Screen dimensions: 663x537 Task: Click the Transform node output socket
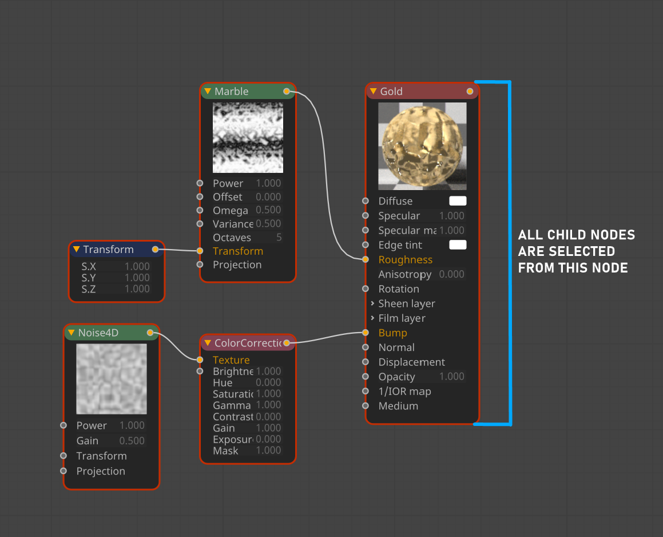155,250
